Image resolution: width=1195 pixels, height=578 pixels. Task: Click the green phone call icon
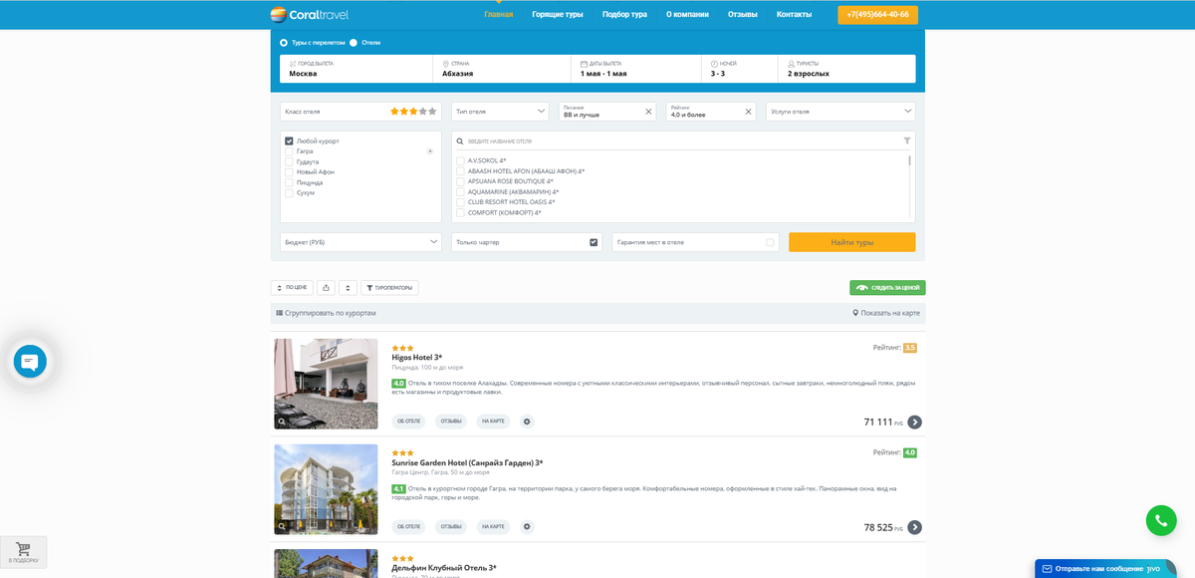tap(1161, 520)
